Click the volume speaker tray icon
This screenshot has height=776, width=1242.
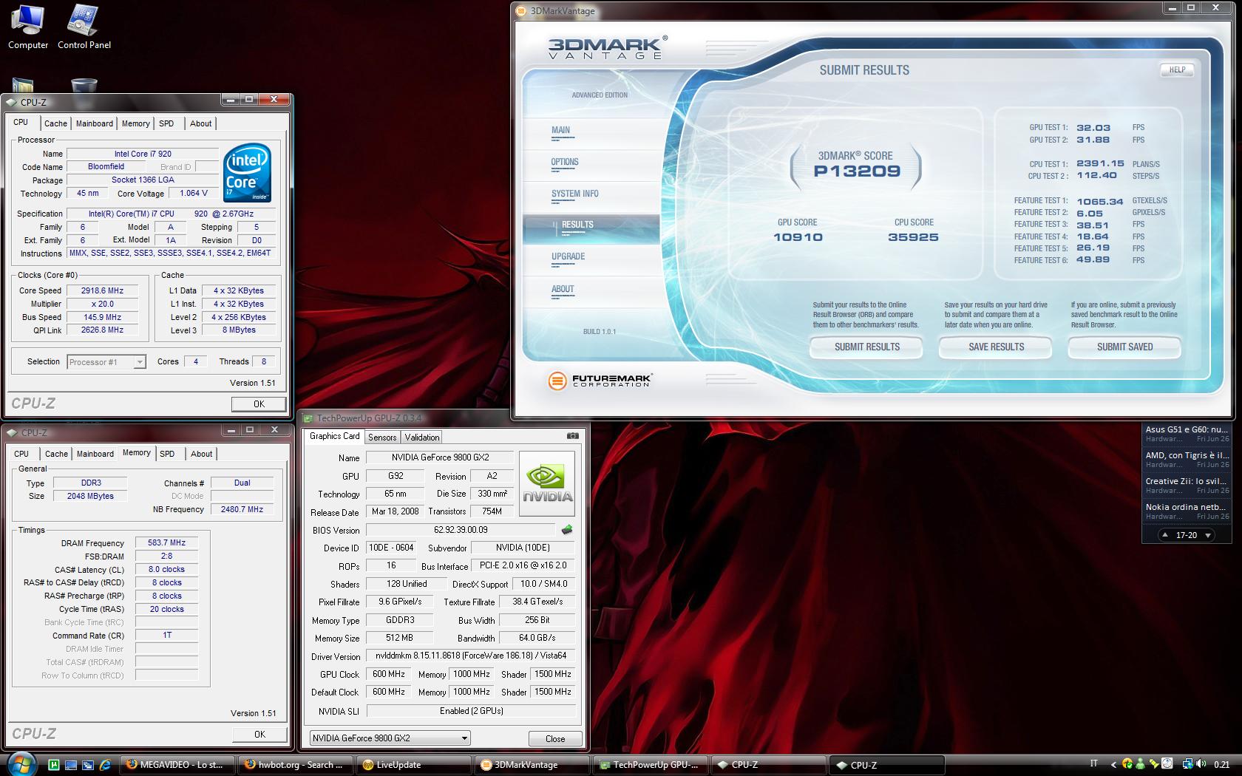click(1201, 763)
